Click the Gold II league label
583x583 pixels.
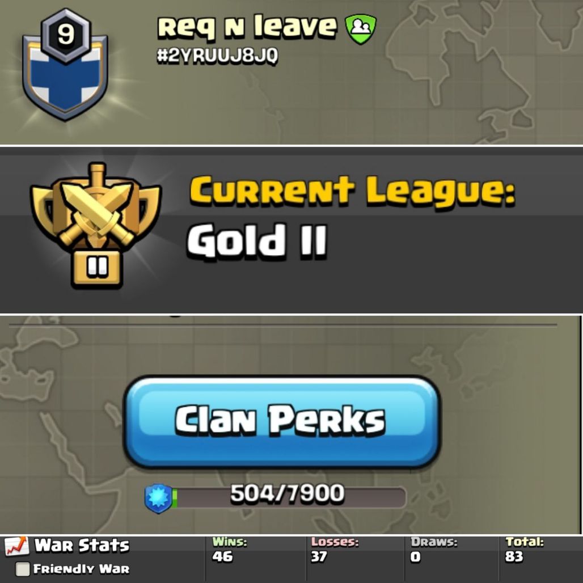[257, 240]
